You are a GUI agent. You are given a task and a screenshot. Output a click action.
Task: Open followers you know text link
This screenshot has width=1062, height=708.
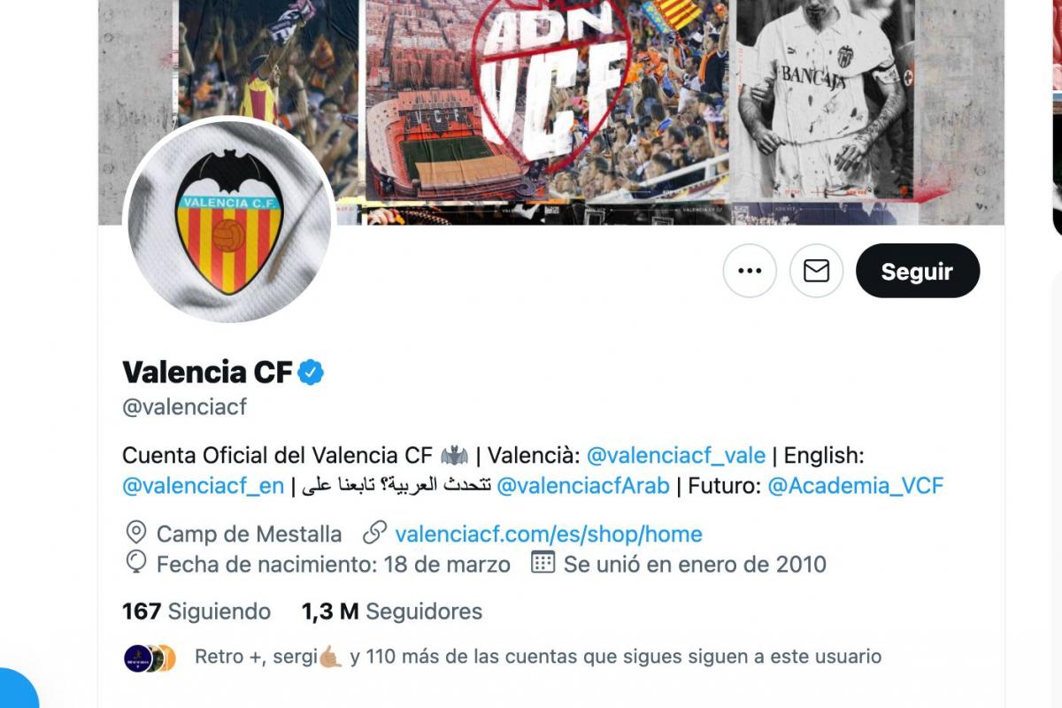tap(538, 657)
